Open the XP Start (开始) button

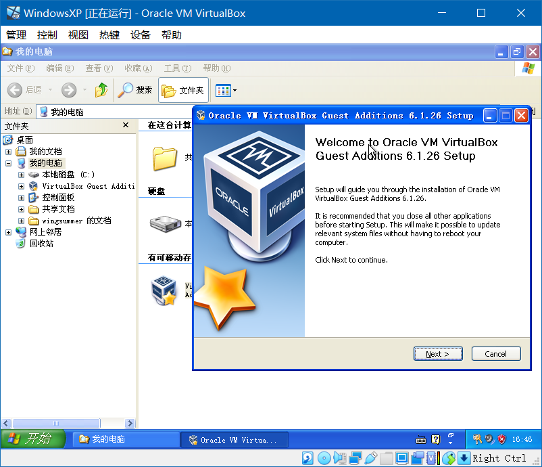pos(33,439)
